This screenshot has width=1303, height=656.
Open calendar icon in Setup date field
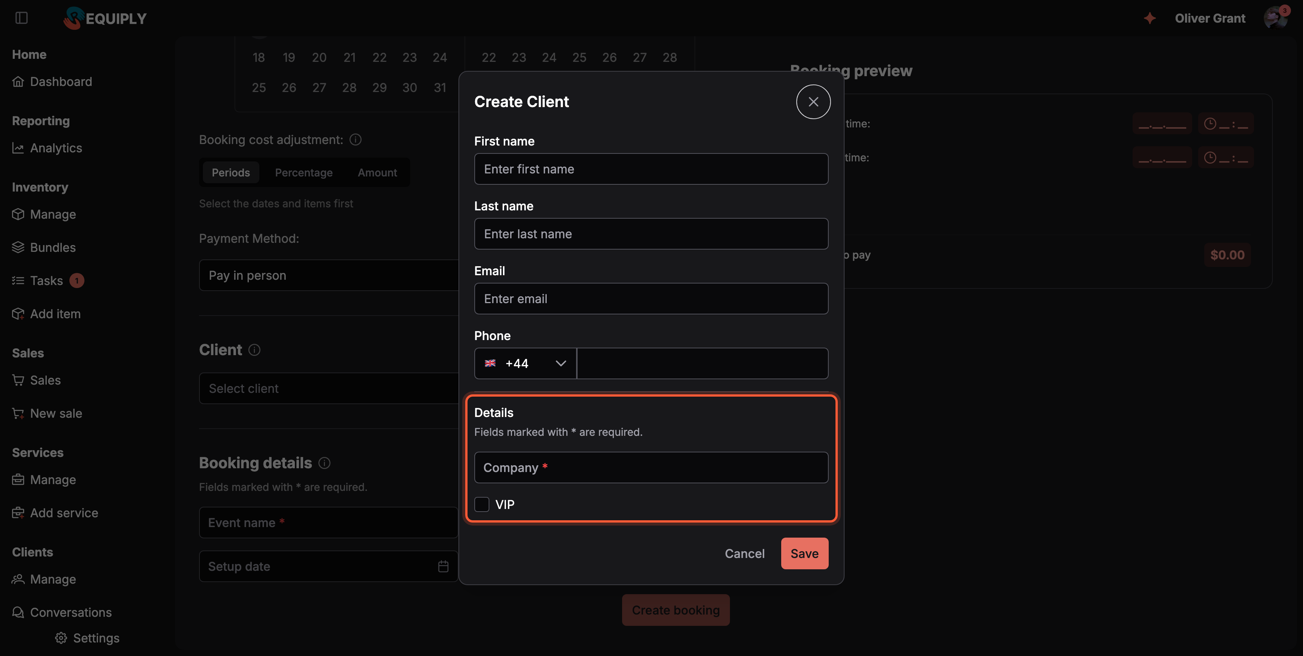(x=443, y=566)
